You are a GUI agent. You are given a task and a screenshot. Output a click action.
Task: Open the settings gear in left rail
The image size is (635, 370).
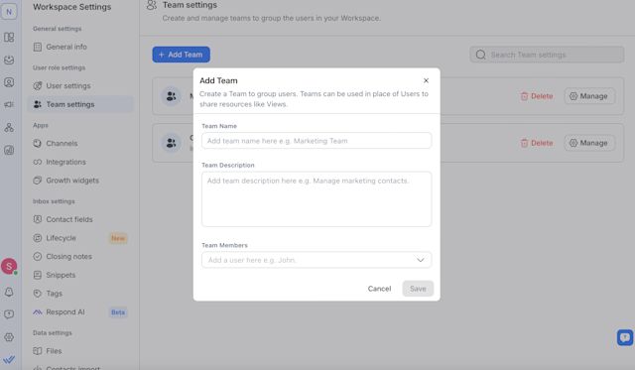[9, 337]
